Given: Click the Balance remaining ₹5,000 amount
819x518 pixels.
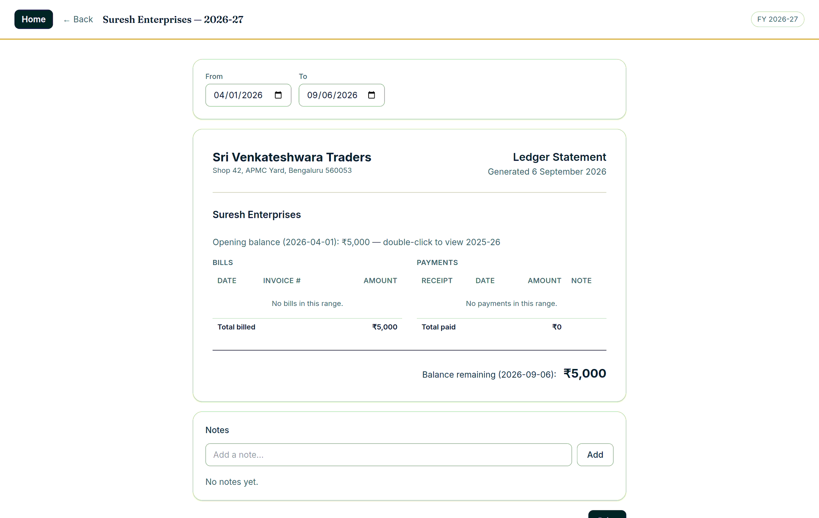Looking at the screenshot, I should click(585, 373).
